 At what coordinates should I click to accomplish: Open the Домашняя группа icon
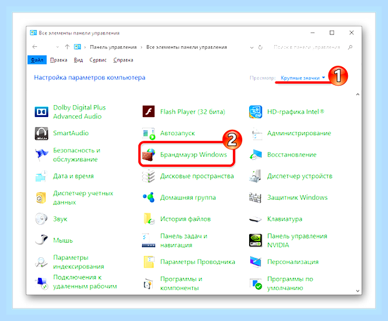148,198
